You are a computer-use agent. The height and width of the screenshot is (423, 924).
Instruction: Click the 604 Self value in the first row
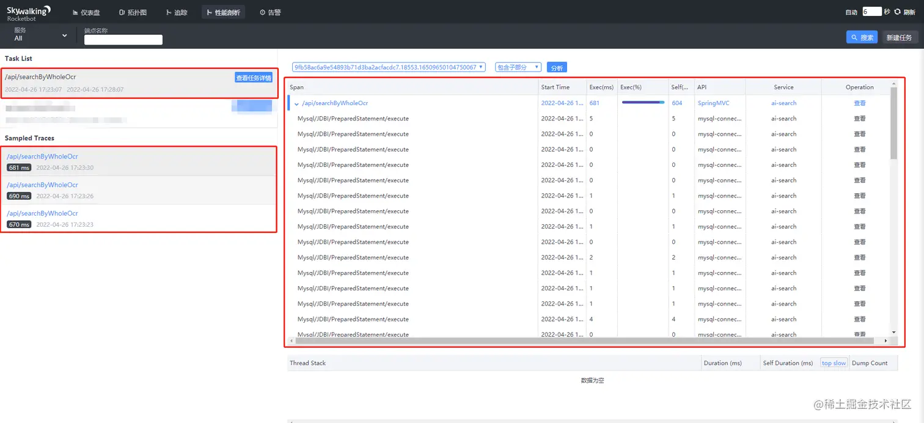[676, 103]
